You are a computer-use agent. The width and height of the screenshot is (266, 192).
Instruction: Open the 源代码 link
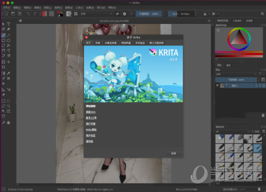coord(90,142)
